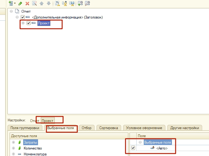The width and height of the screenshot is (209, 156).
Task: Click the red X delete icon
Action: pyautogui.click(x=28, y=3)
